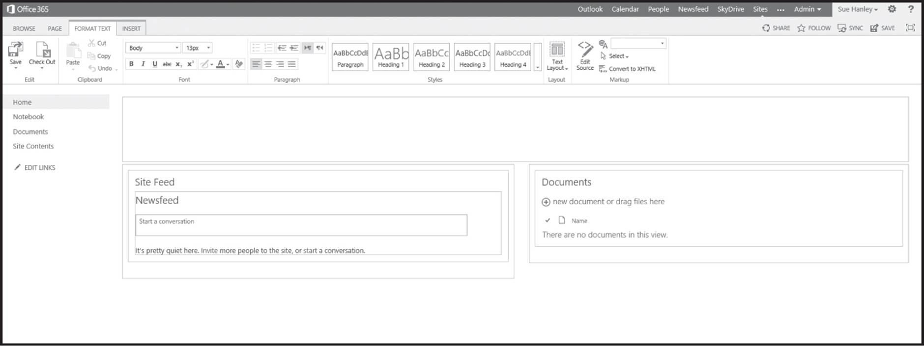
Task: Select the FORMAT TEXT tab
Action: click(92, 28)
